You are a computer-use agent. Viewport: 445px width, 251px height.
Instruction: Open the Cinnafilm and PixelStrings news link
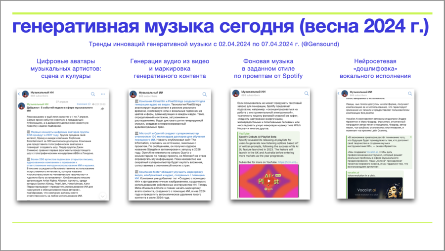(x=170, y=103)
